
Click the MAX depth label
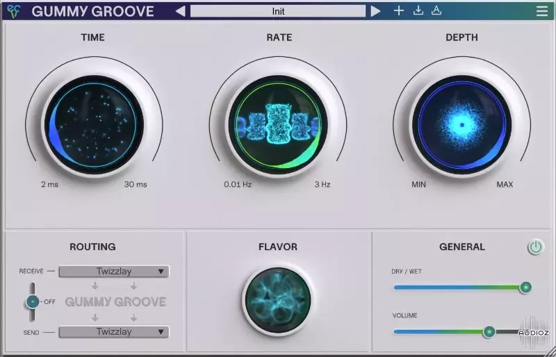click(x=505, y=184)
